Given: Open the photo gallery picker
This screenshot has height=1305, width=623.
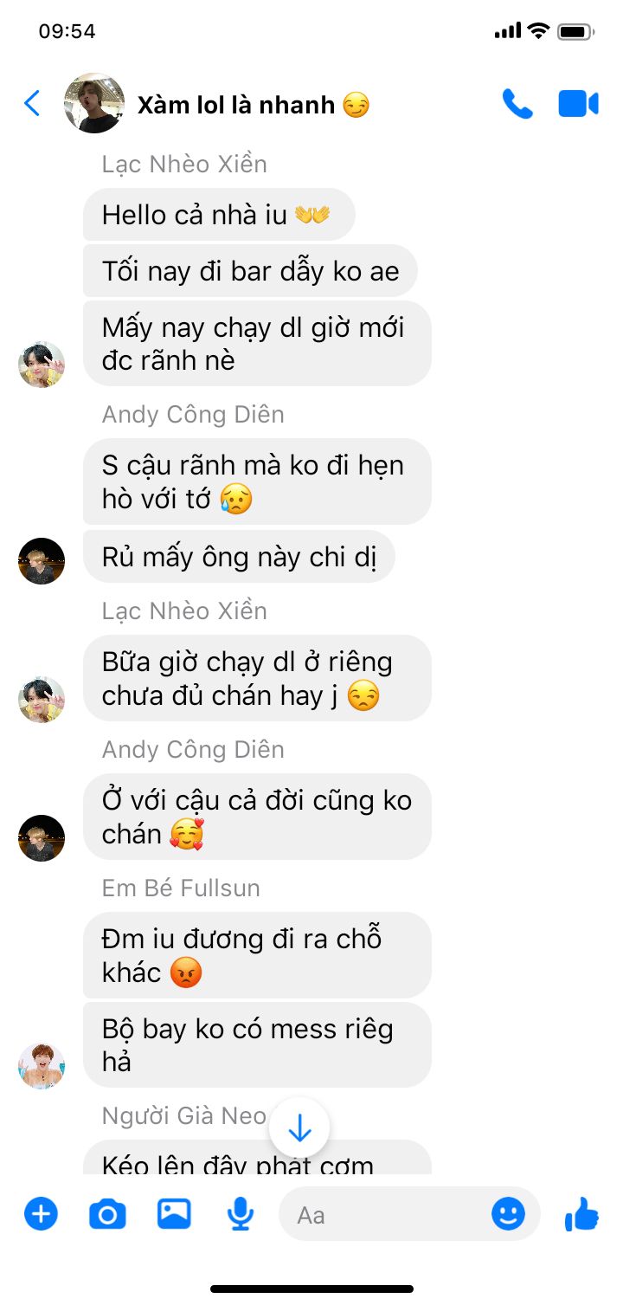Looking at the screenshot, I should click(x=174, y=1214).
